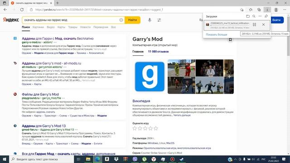Click the blue Войти button
The image size is (290, 163).
click(x=277, y=20)
